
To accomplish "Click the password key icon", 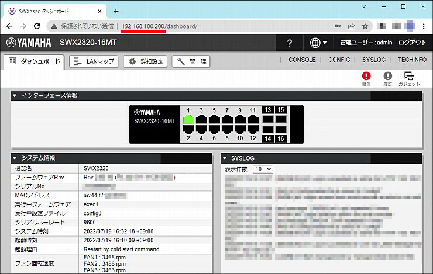I will [x=338, y=26].
